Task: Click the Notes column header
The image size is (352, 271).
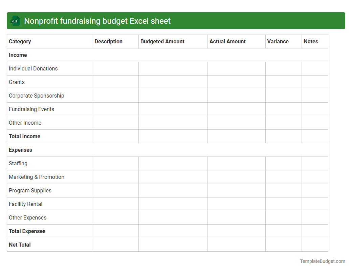Action: pyautogui.click(x=311, y=41)
